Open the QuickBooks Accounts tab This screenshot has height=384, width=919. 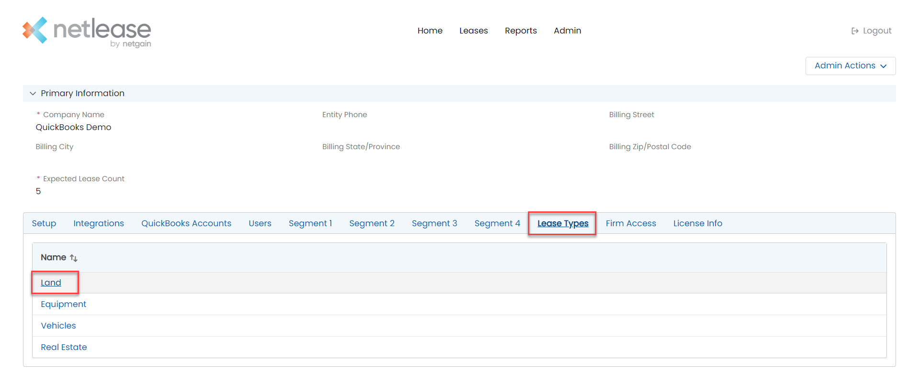point(186,223)
